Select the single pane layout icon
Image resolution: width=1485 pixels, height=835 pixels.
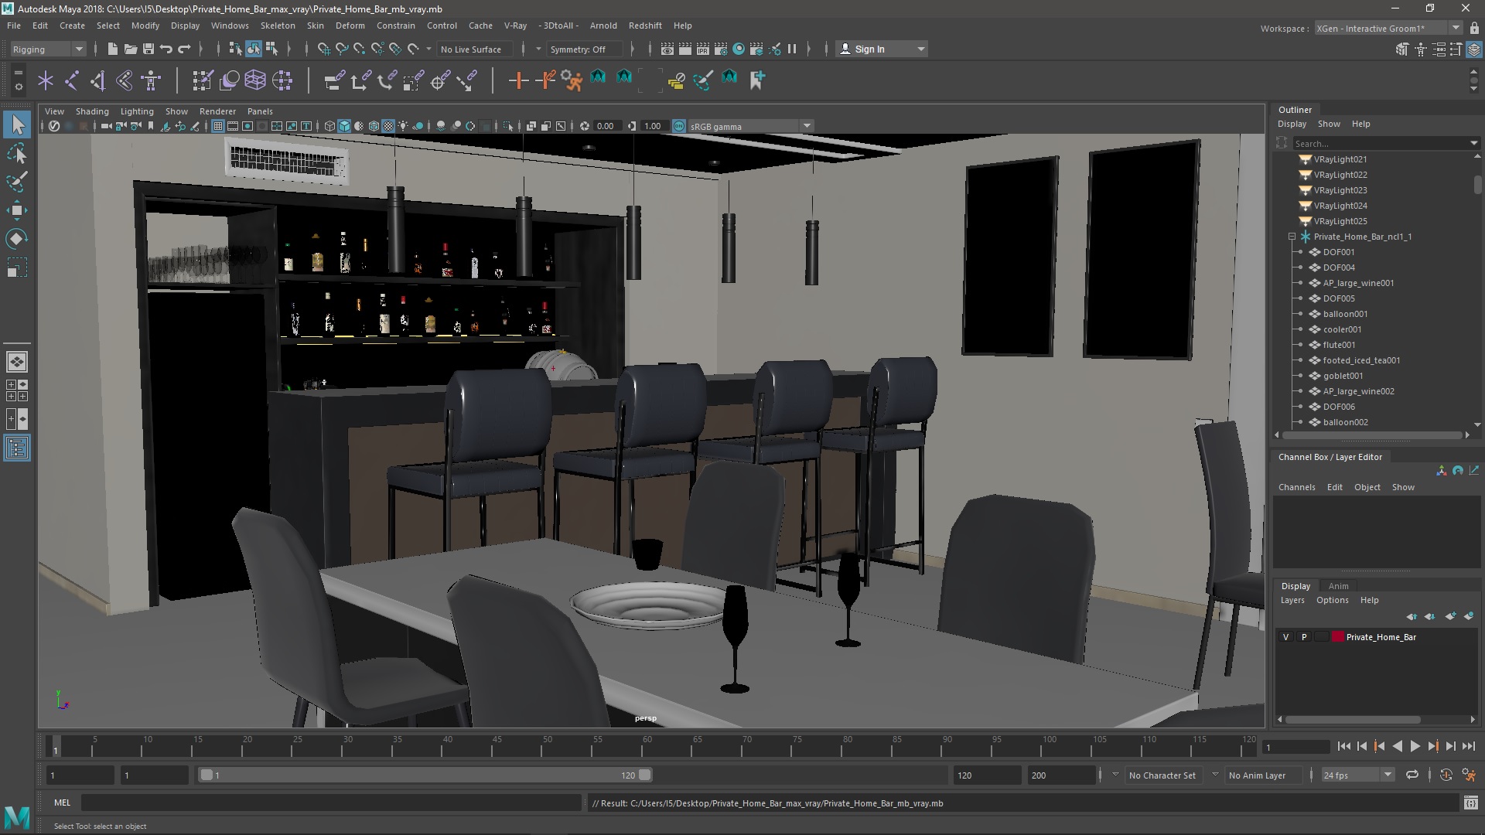pyautogui.click(x=17, y=362)
